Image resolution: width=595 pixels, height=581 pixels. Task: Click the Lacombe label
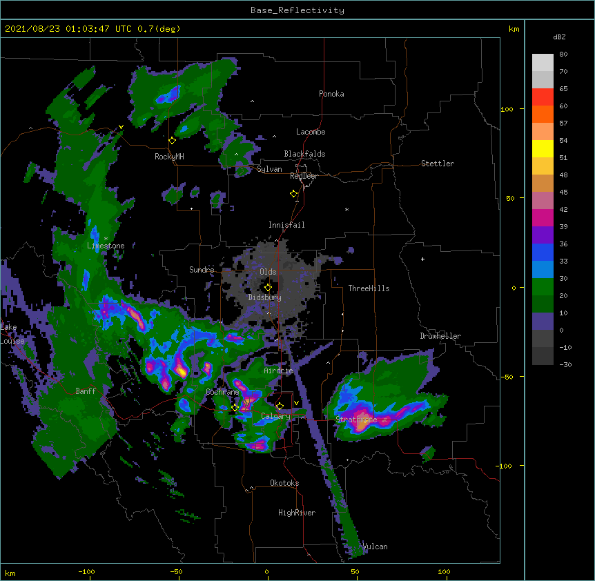[x=311, y=132]
